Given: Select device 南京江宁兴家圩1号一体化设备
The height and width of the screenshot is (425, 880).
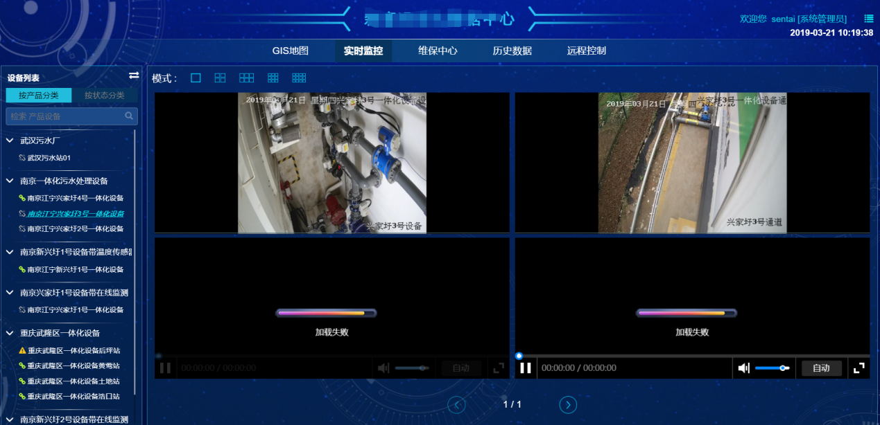Looking at the screenshot, I should (x=76, y=309).
